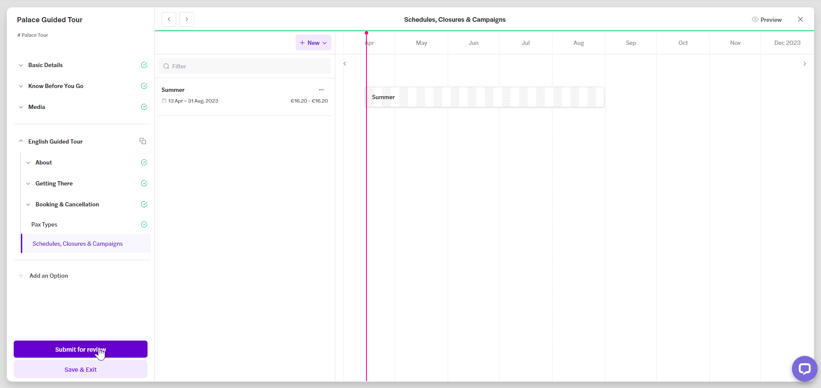Click Add an Option

49,276
